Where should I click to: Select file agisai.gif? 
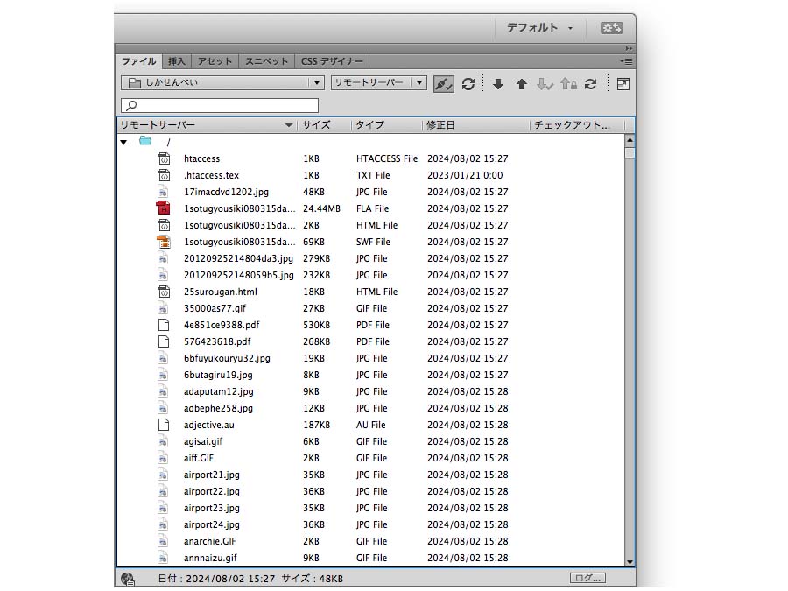[203, 441]
